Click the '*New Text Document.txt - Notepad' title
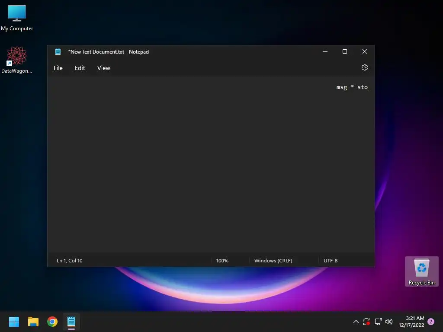443x332 pixels. pos(109,52)
